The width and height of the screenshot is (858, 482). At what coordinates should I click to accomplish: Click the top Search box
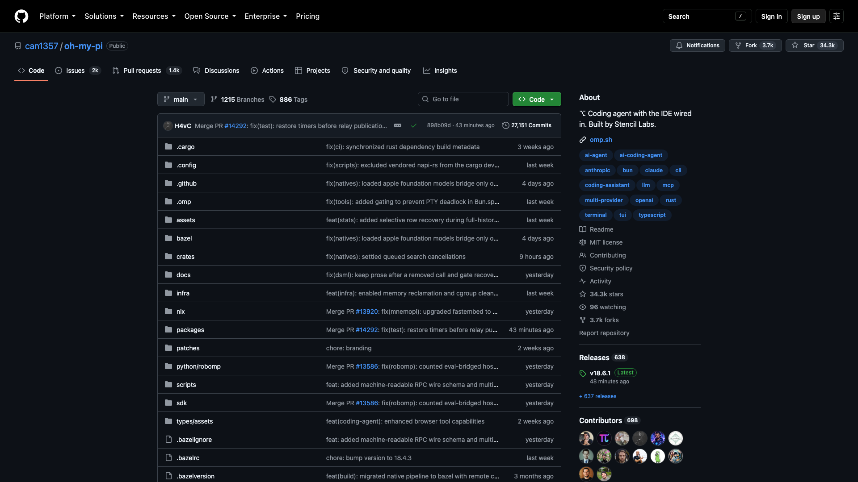707,16
